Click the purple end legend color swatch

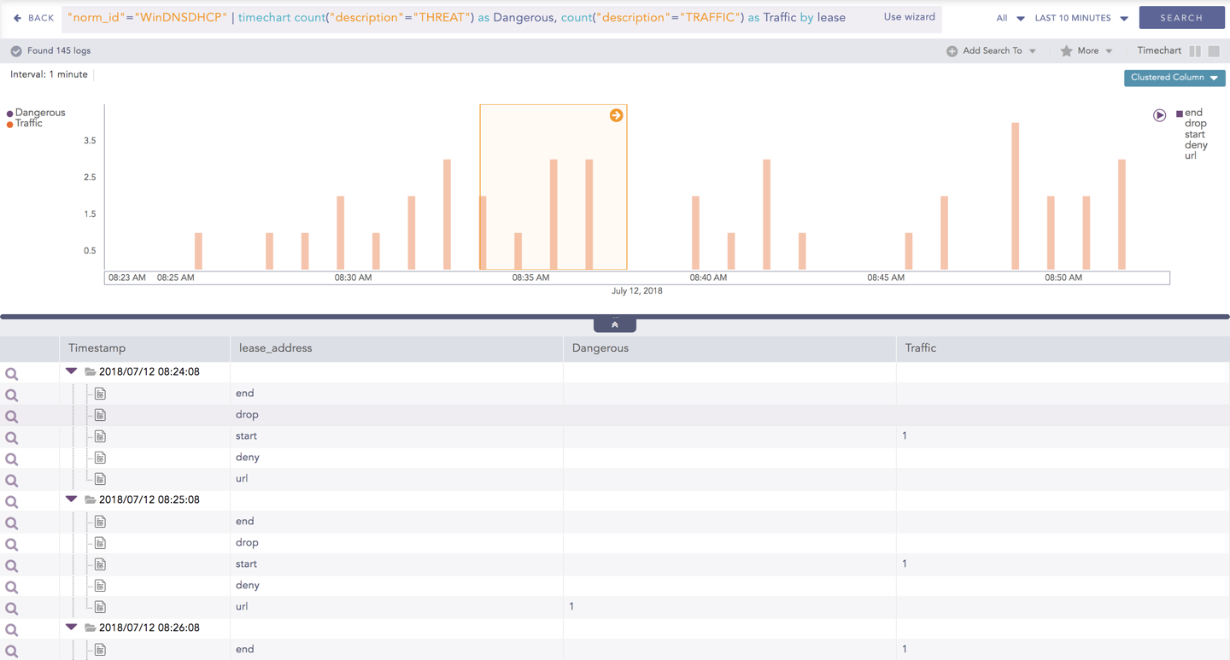coord(1180,114)
